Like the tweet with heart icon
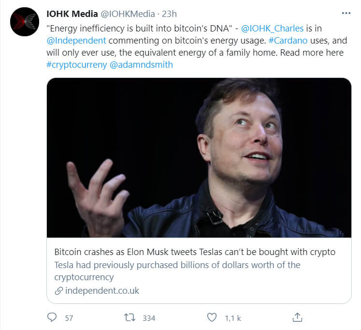 [x=212, y=317]
